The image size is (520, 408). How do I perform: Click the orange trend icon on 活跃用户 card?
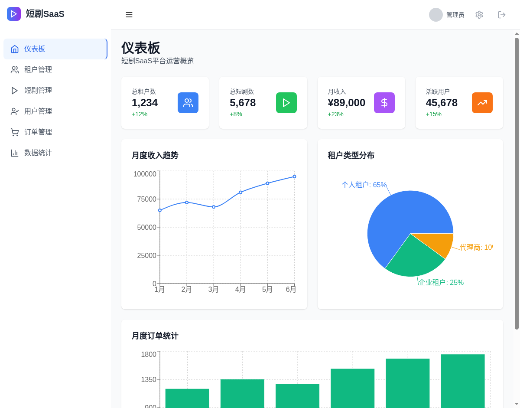[x=482, y=103]
